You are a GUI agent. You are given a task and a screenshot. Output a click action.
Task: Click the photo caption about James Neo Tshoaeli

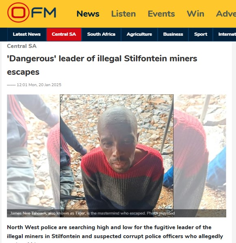pyautogui.click(x=93, y=213)
